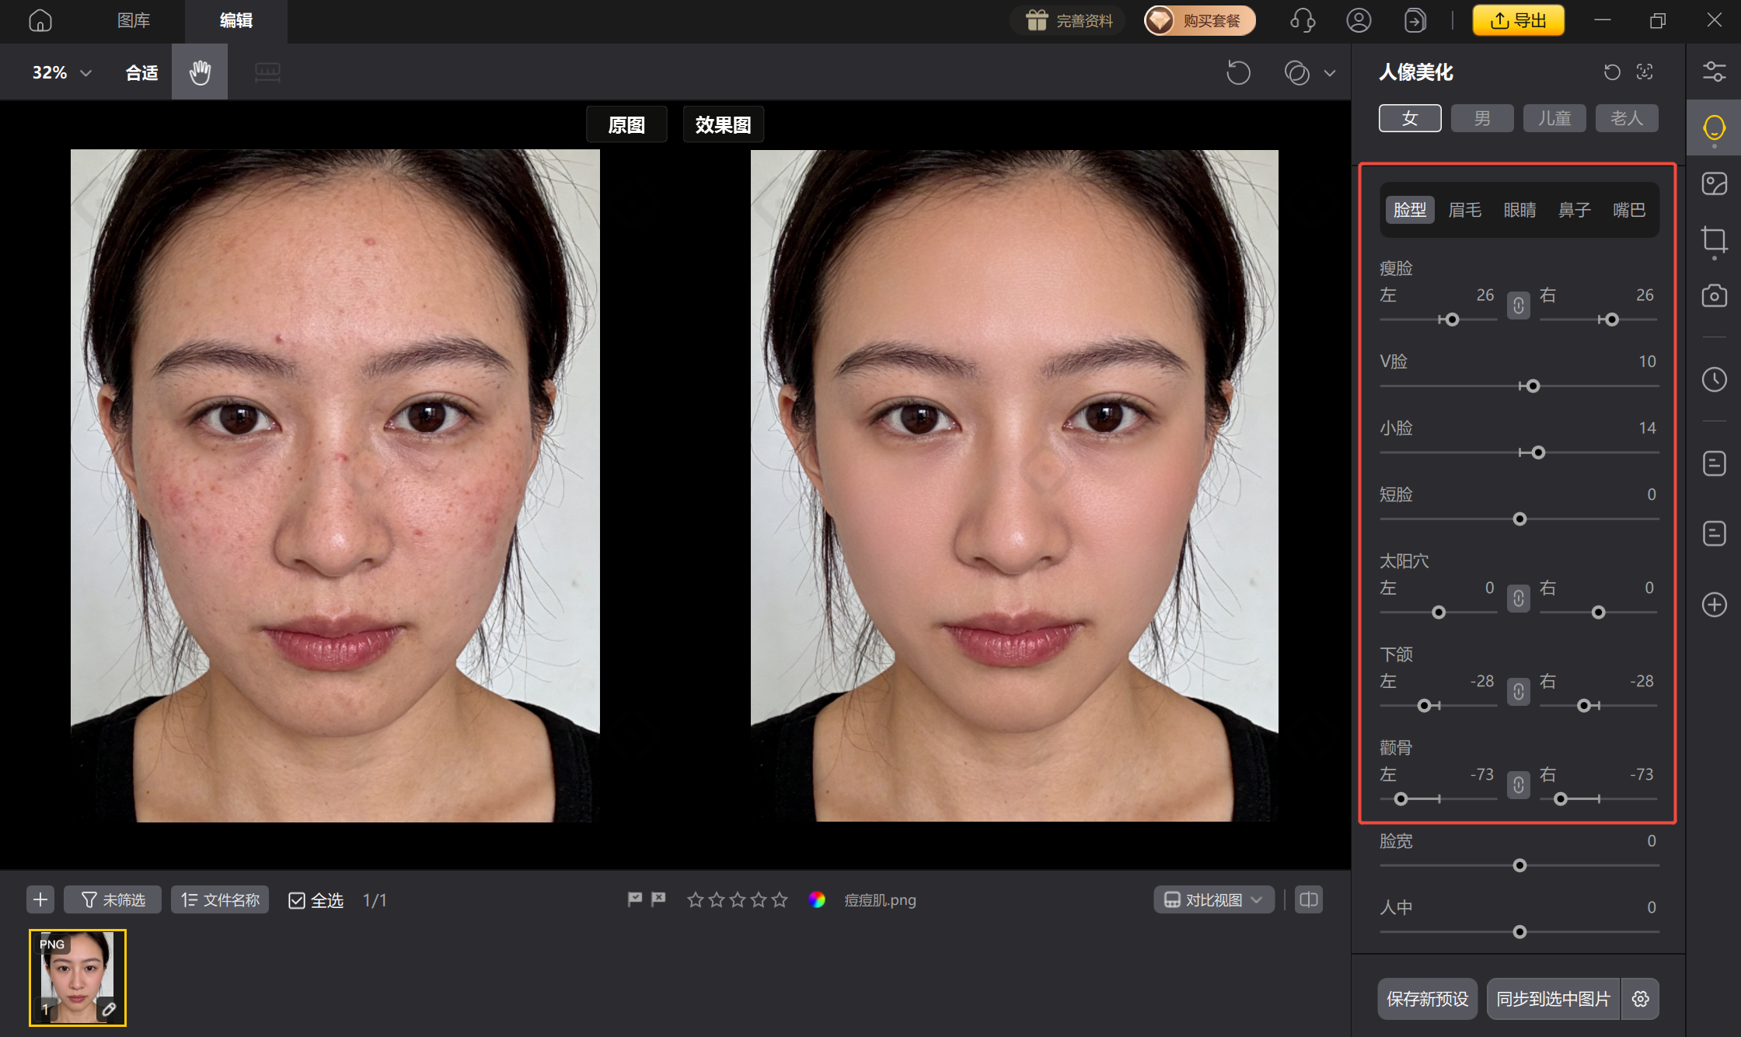Click the 导出 export button

[x=1517, y=20]
